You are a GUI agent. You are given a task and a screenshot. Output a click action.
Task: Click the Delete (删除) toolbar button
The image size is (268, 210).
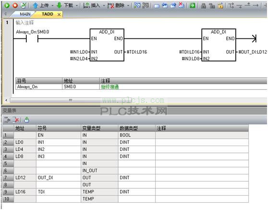click(x=116, y=6)
